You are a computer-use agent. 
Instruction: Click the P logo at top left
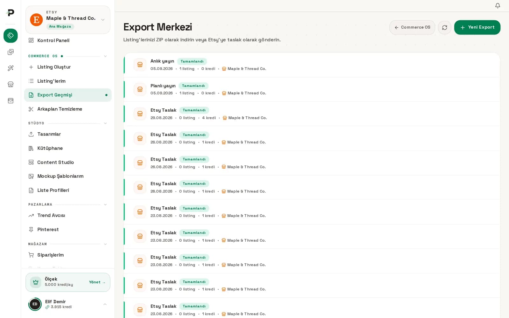point(10,12)
